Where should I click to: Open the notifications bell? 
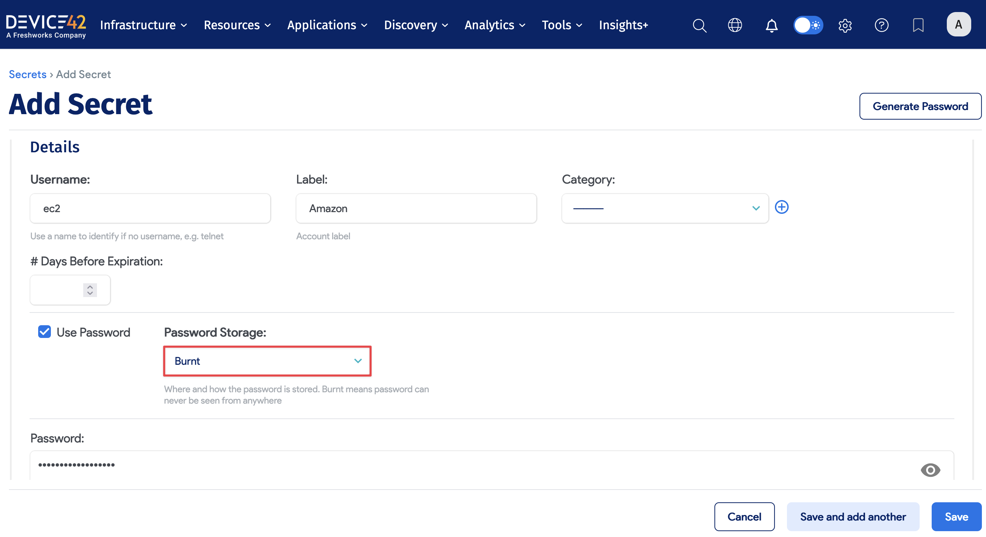pyautogui.click(x=771, y=25)
